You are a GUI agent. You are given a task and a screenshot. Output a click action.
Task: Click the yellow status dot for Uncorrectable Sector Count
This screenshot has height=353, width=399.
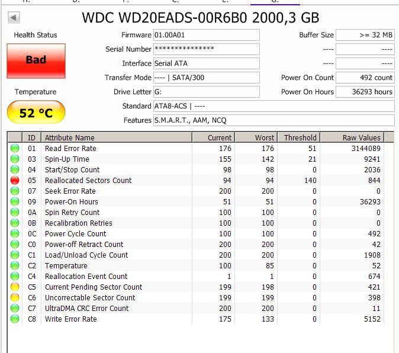coord(15,298)
